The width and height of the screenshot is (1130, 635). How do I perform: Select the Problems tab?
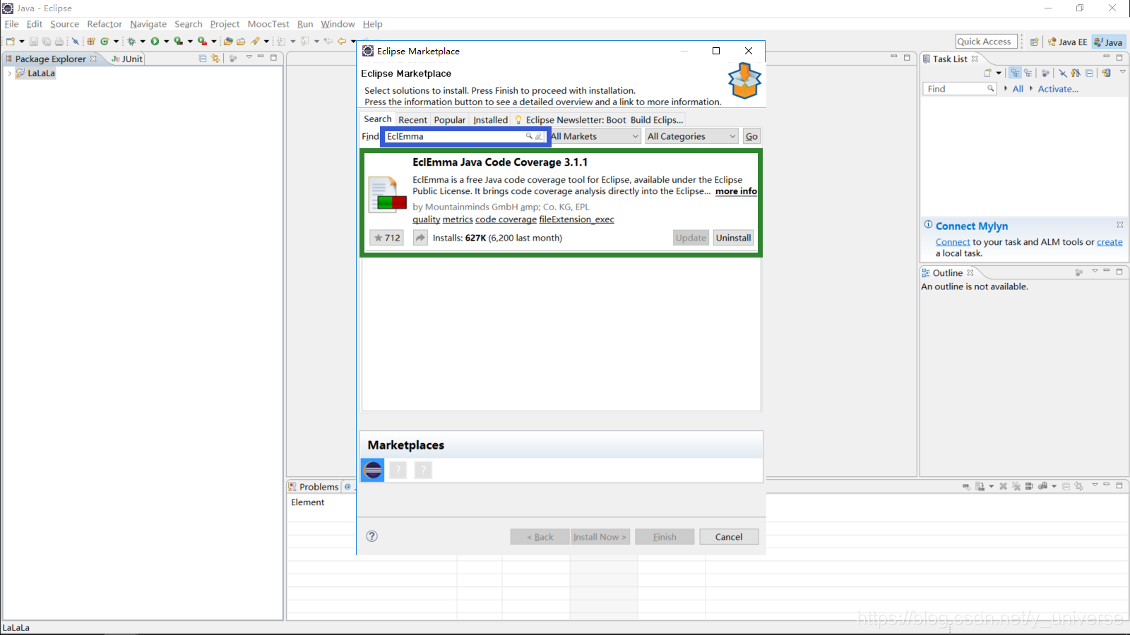pyautogui.click(x=314, y=487)
